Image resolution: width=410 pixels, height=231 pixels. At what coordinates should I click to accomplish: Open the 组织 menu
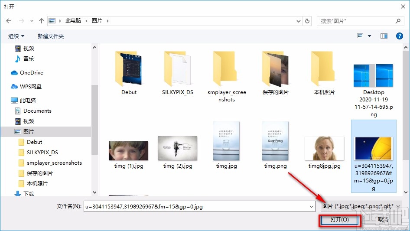16,36
